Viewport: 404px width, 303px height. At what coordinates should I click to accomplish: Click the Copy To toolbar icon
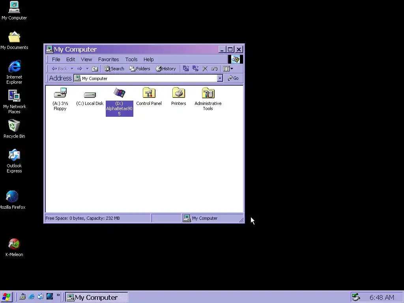tap(196, 69)
